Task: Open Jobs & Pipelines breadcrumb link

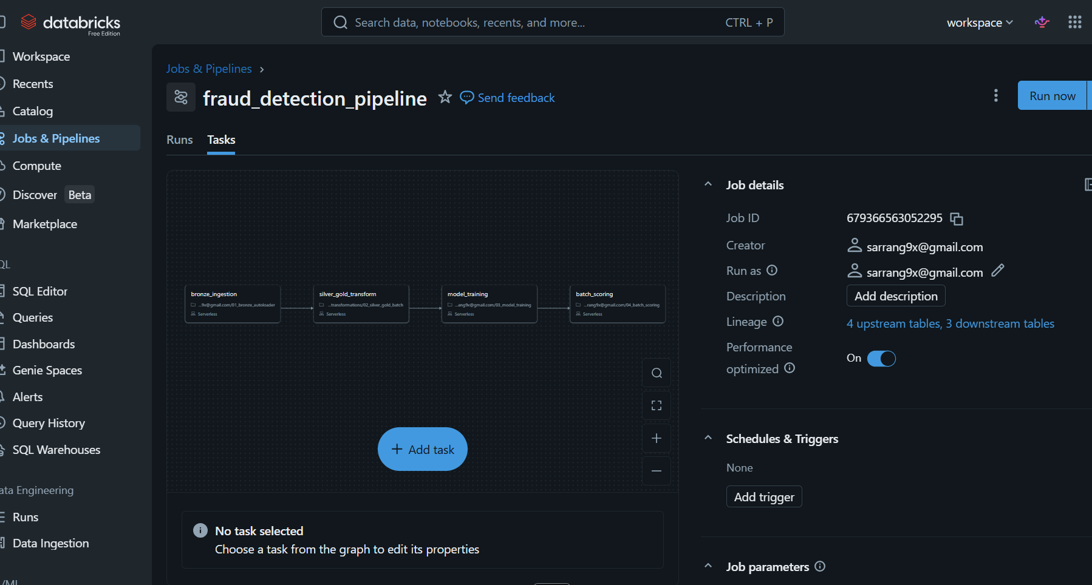Action: [209, 69]
